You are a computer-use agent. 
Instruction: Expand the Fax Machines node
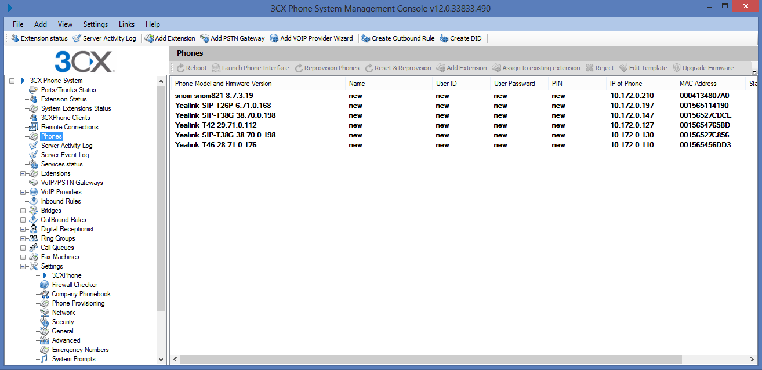pyautogui.click(x=23, y=257)
